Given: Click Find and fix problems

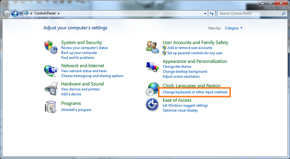Looking at the screenshot, I should click(78, 58).
